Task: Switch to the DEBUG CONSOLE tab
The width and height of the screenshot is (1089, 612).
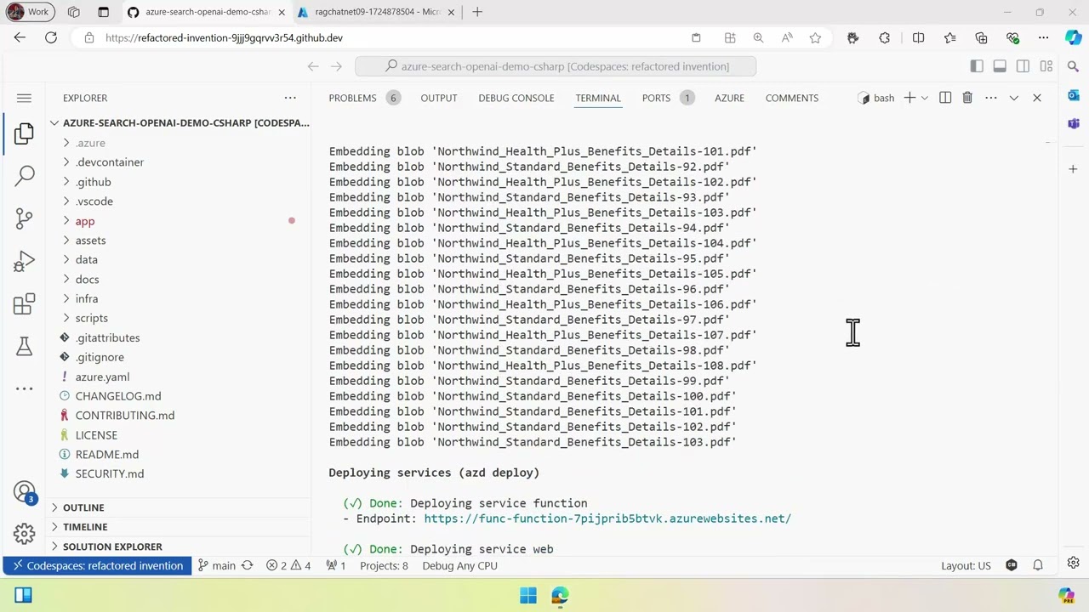Action: (x=516, y=98)
